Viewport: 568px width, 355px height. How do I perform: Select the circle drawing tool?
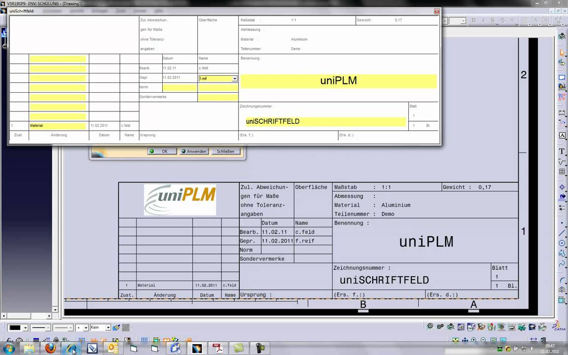[562, 243]
